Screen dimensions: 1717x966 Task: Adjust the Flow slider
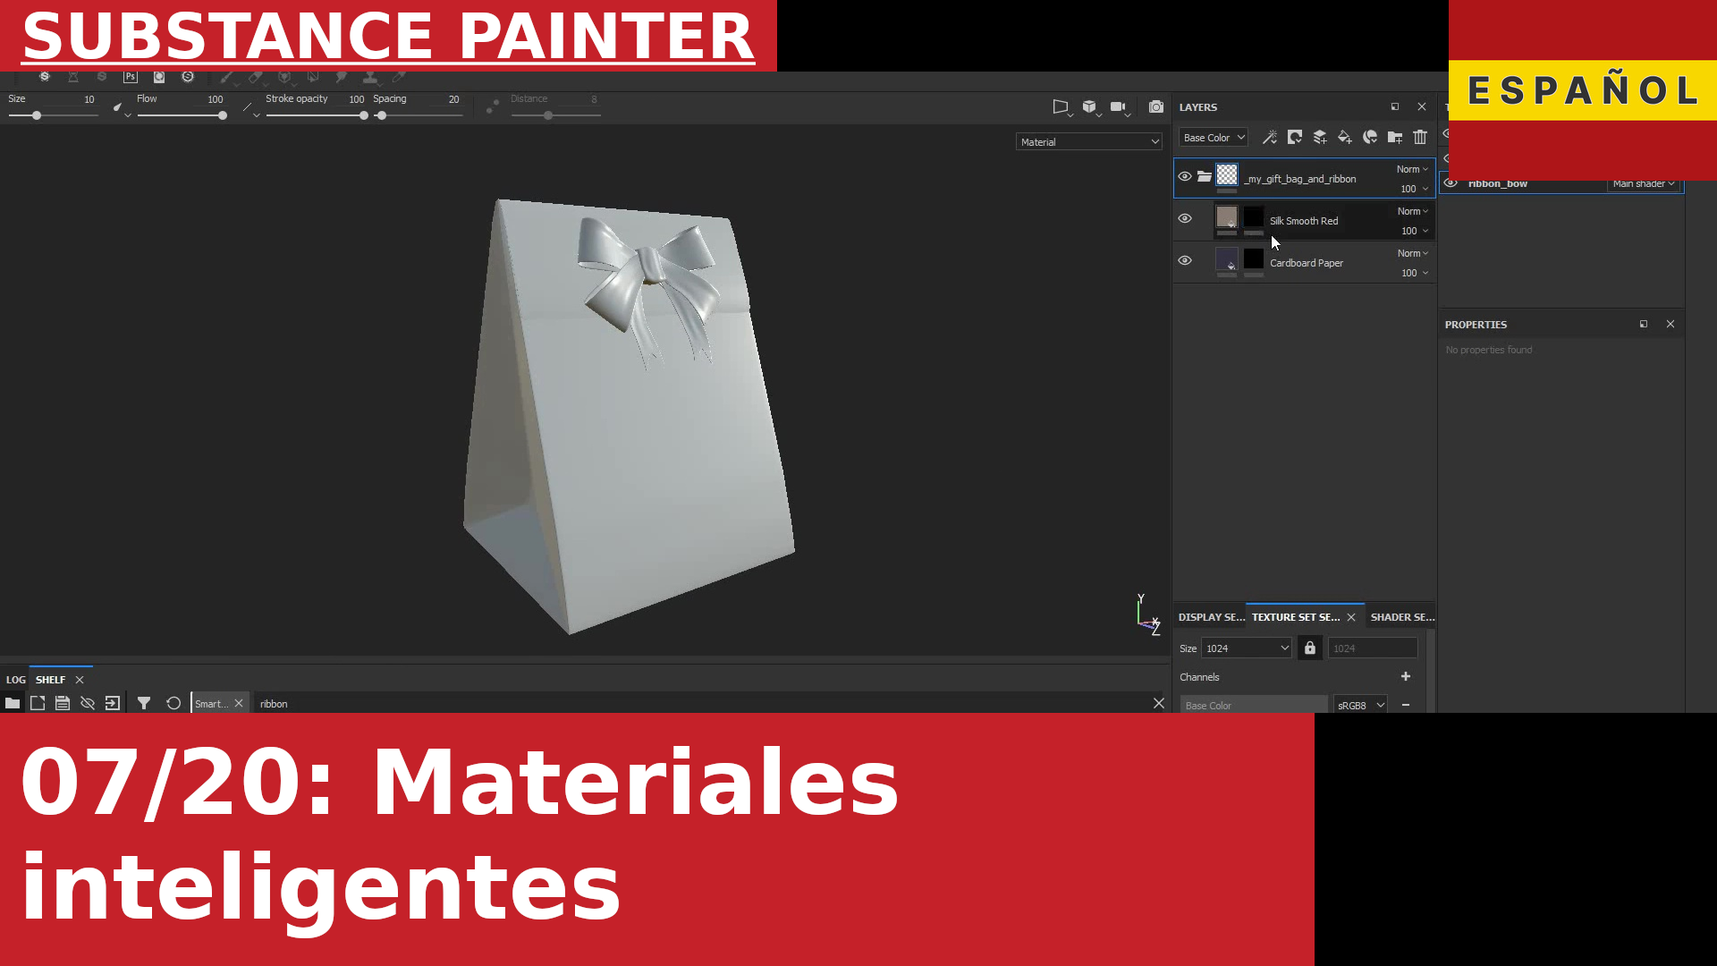tap(182, 115)
